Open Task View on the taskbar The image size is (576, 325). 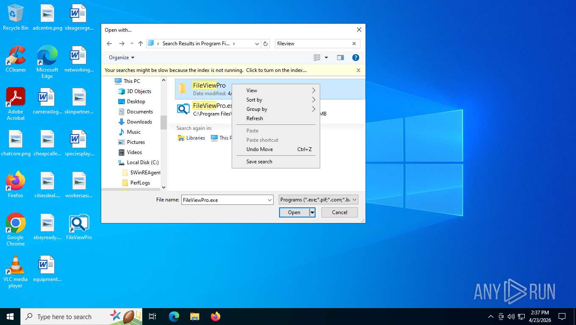[152, 317]
